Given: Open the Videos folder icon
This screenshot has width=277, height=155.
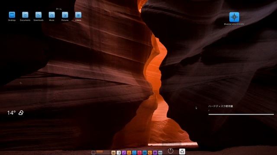Looking at the screenshot, I should (x=78, y=15).
